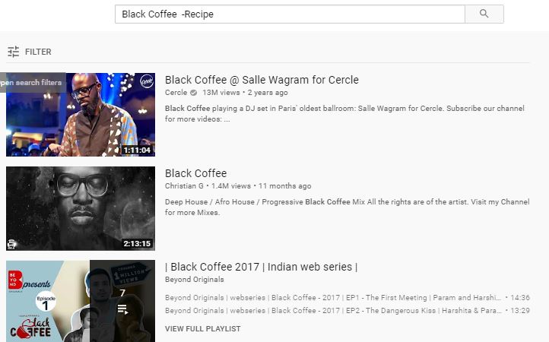Click the playlist icon on web series thumbnail
549x342 pixels.
pos(122,309)
